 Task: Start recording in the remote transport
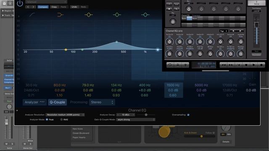click(x=261, y=65)
